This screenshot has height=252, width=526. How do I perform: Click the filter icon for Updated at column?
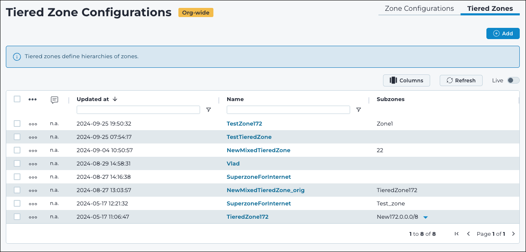208,110
